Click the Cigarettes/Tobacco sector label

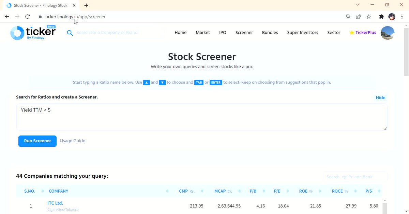pyautogui.click(x=63, y=210)
